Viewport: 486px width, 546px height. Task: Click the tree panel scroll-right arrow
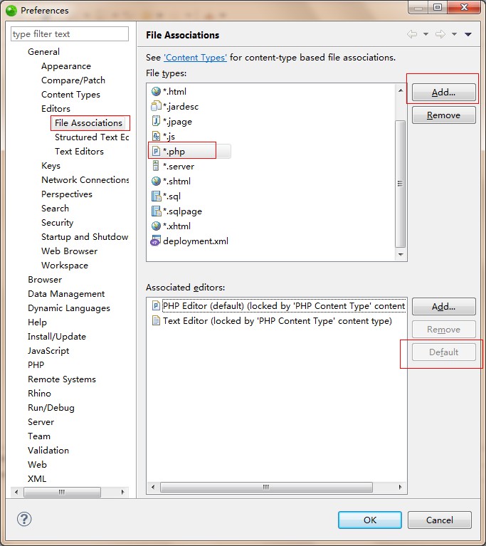(123, 492)
